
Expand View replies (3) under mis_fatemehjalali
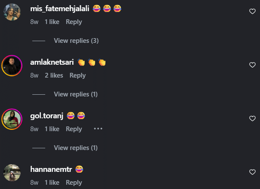(x=76, y=41)
